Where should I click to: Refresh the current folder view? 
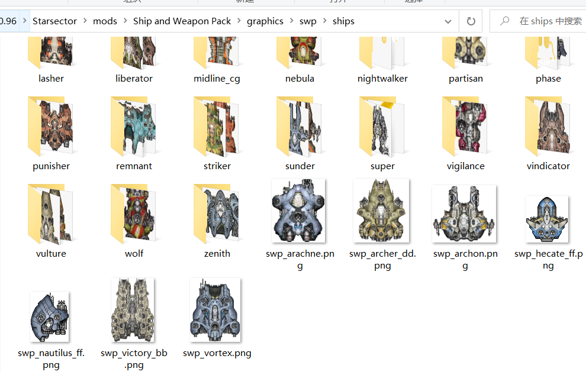[x=471, y=21]
